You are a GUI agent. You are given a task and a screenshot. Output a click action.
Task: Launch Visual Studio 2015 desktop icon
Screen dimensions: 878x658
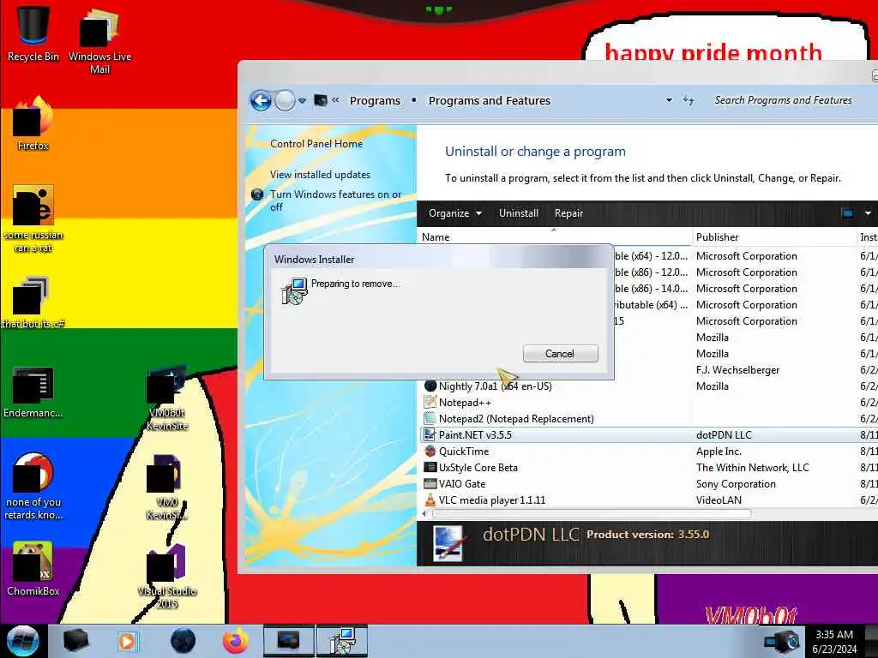pos(167,577)
